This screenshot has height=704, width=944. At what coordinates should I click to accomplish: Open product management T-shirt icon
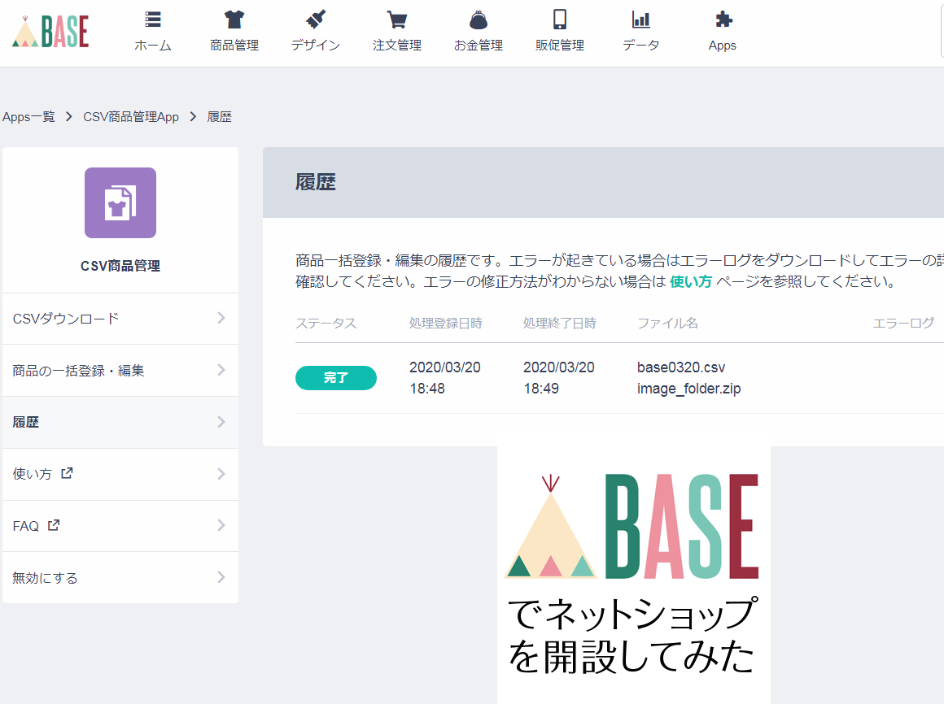[234, 20]
